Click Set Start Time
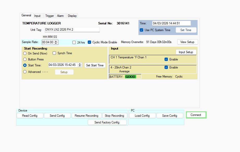 [x=95, y=65]
